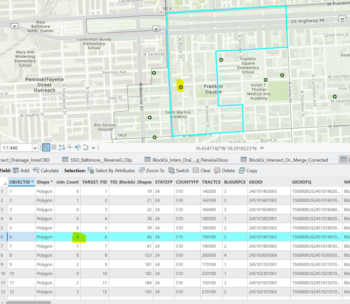
Task: Expand the map scale dropdown
Action: click(35, 148)
